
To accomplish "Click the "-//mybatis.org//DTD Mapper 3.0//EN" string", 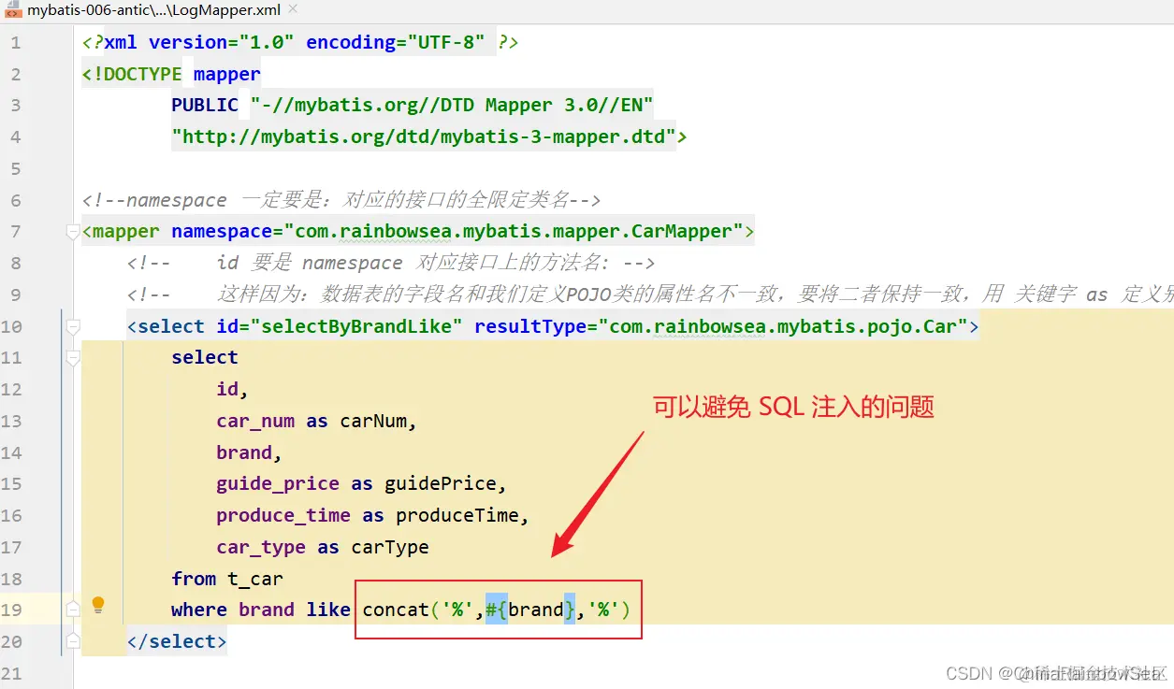I will [452, 105].
